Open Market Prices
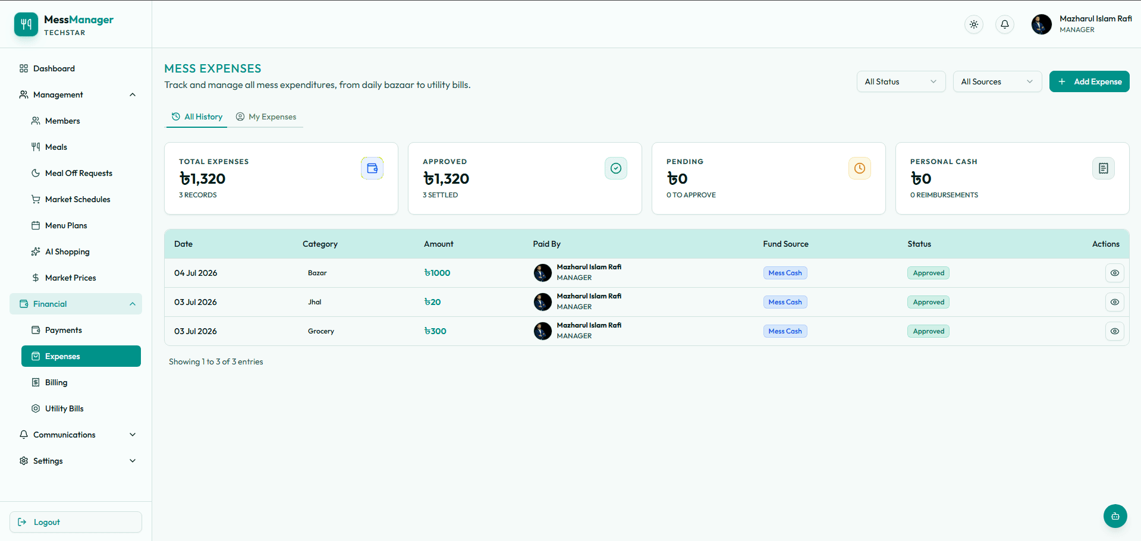The height and width of the screenshot is (541, 1141). point(81,278)
